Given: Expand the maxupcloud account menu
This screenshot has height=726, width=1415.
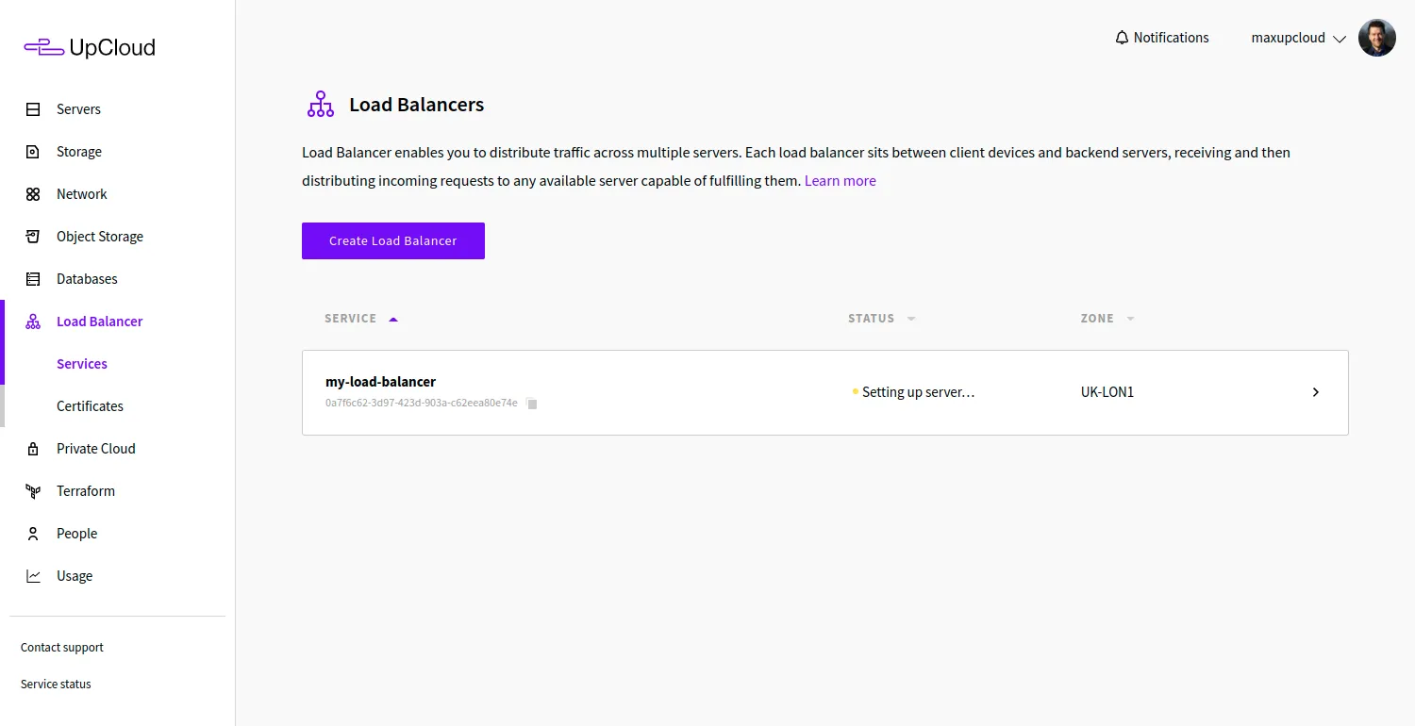Looking at the screenshot, I should click(1298, 39).
